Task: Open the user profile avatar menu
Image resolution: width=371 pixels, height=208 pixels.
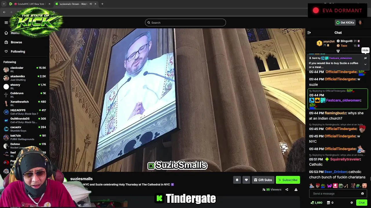Action: [360, 23]
